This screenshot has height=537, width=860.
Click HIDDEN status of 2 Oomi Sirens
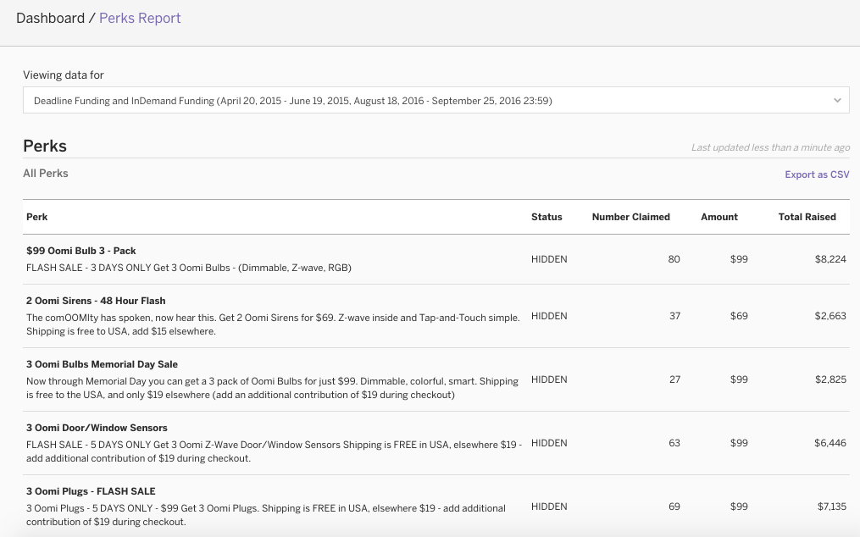[549, 316]
